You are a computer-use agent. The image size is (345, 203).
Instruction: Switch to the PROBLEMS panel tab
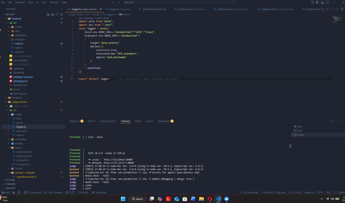point(76,121)
